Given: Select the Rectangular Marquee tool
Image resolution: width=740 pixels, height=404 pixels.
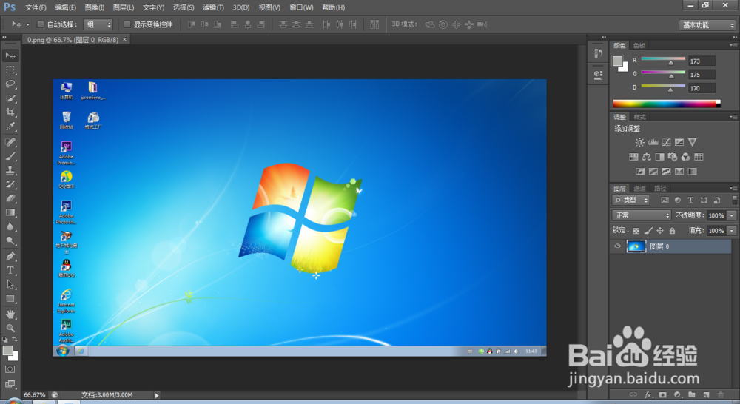Looking at the screenshot, I should click(x=10, y=70).
